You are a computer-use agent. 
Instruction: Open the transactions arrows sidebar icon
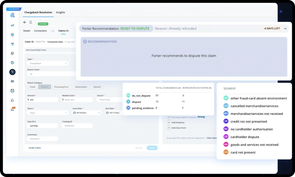point(12,26)
